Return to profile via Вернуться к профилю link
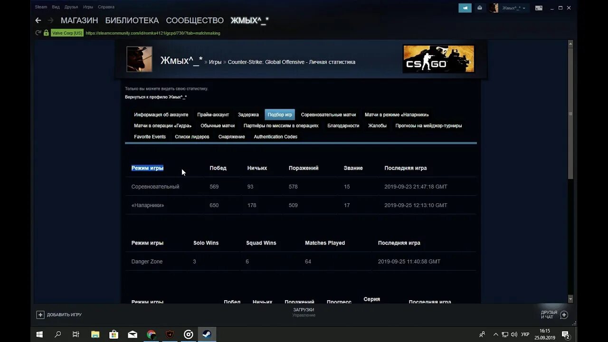The width and height of the screenshot is (608, 342). click(x=156, y=97)
